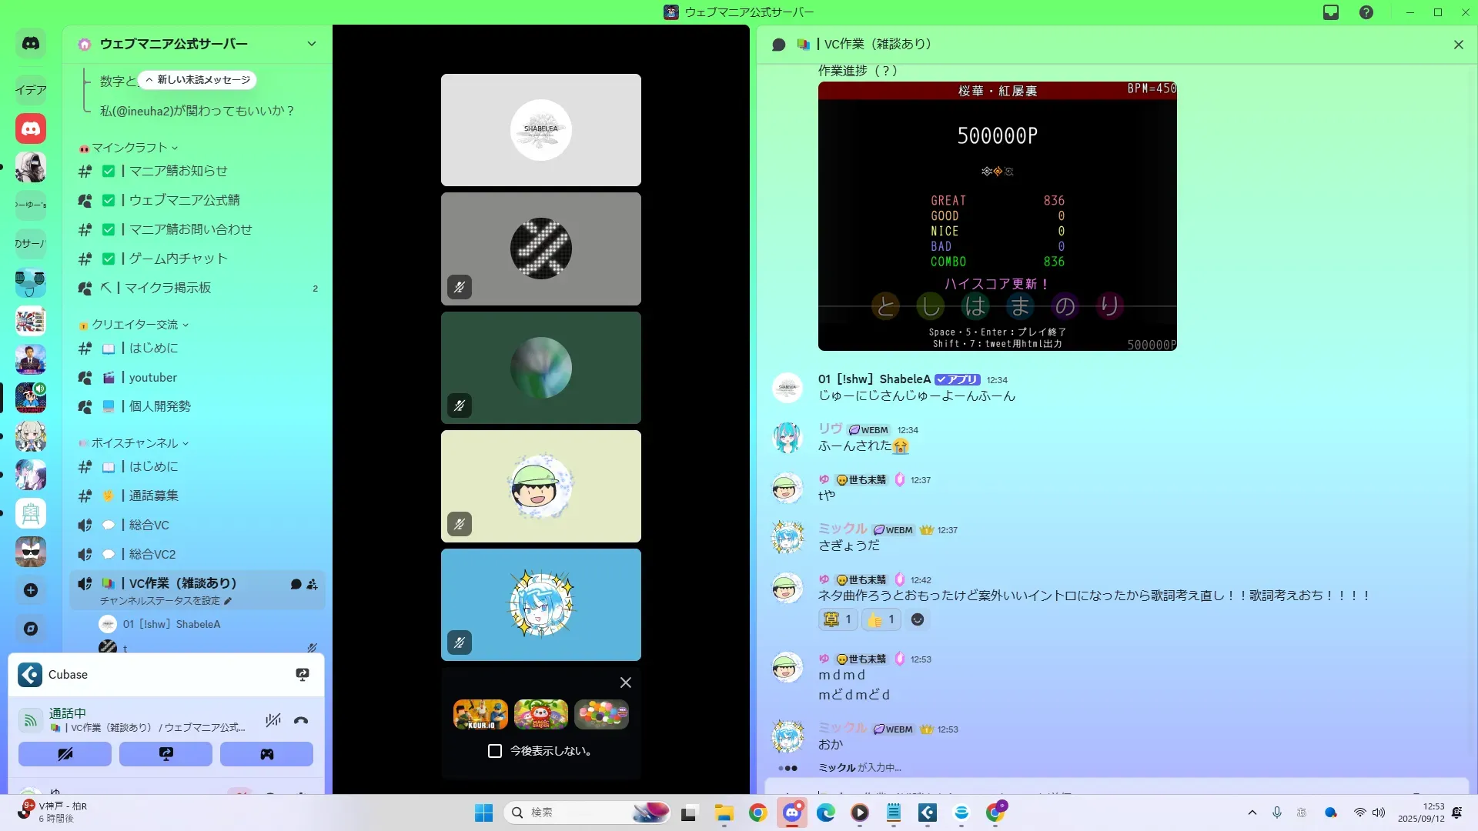Open Discord inbox icon in title bar
1478x831 pixels.
click(1331, 12)
